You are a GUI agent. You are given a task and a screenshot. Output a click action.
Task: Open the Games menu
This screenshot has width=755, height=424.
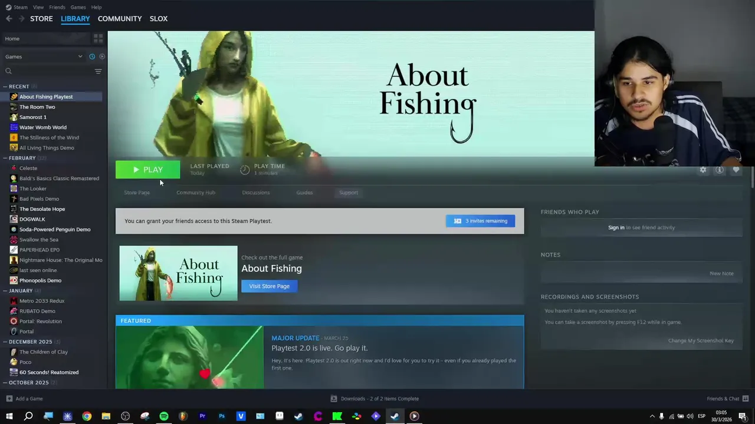[x=78, y=7]
